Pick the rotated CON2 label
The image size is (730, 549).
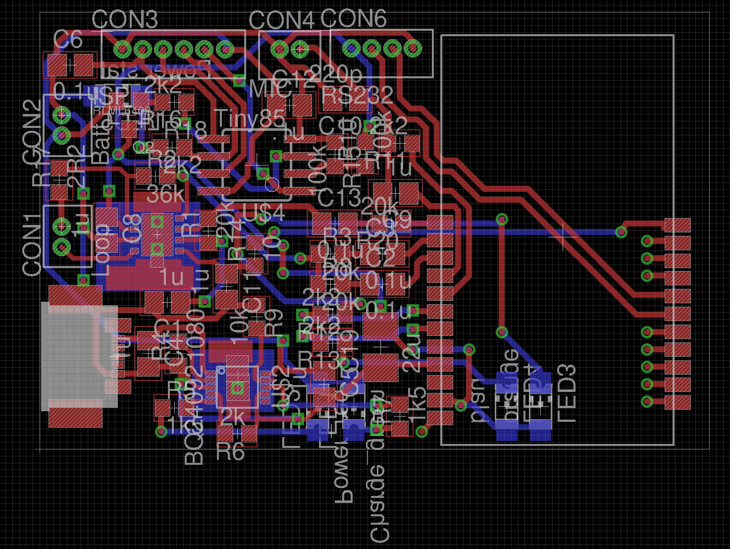point(32,132)
